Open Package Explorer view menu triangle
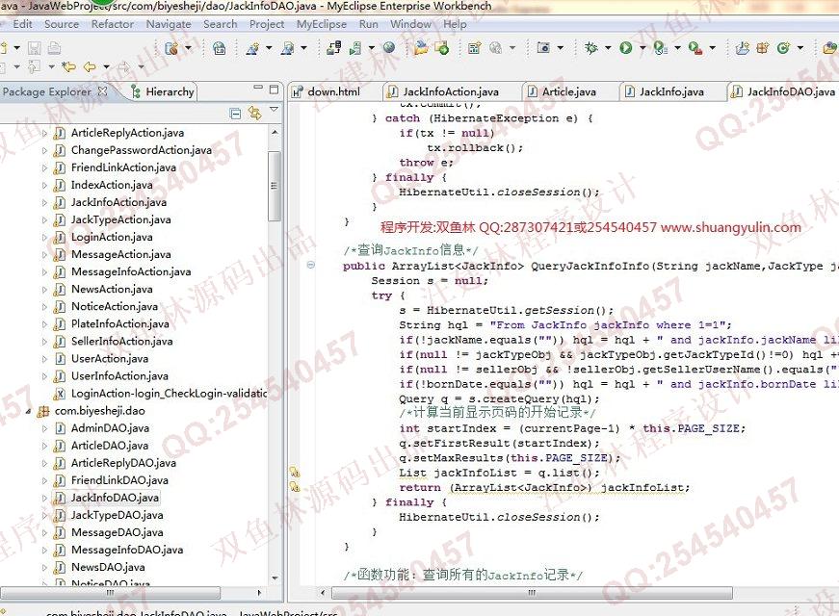 [x=274, y=109]
